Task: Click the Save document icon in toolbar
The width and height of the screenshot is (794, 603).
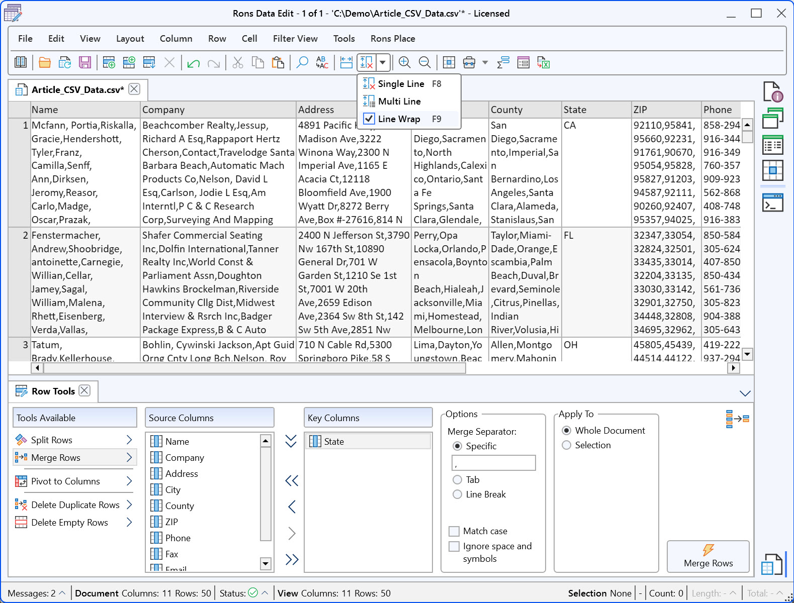Action: 85,62
